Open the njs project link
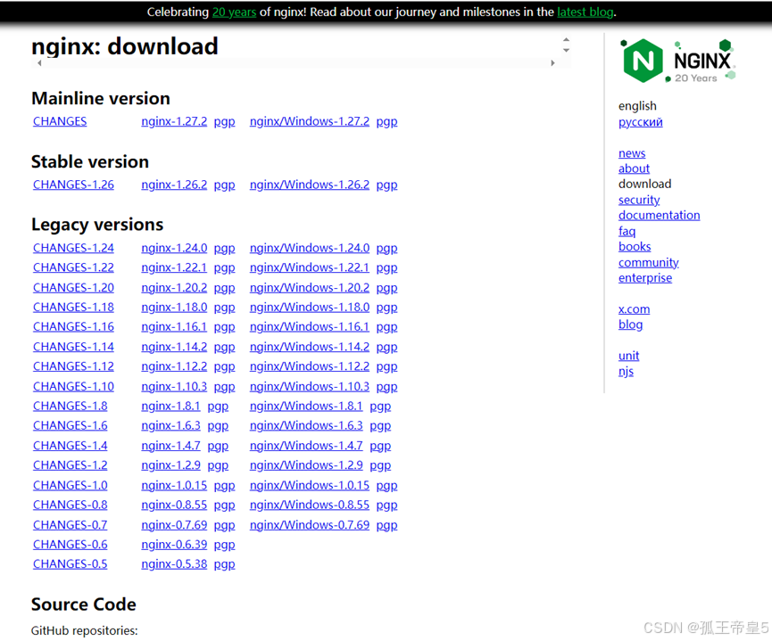772x641 pixels. (x=626, y=372)
